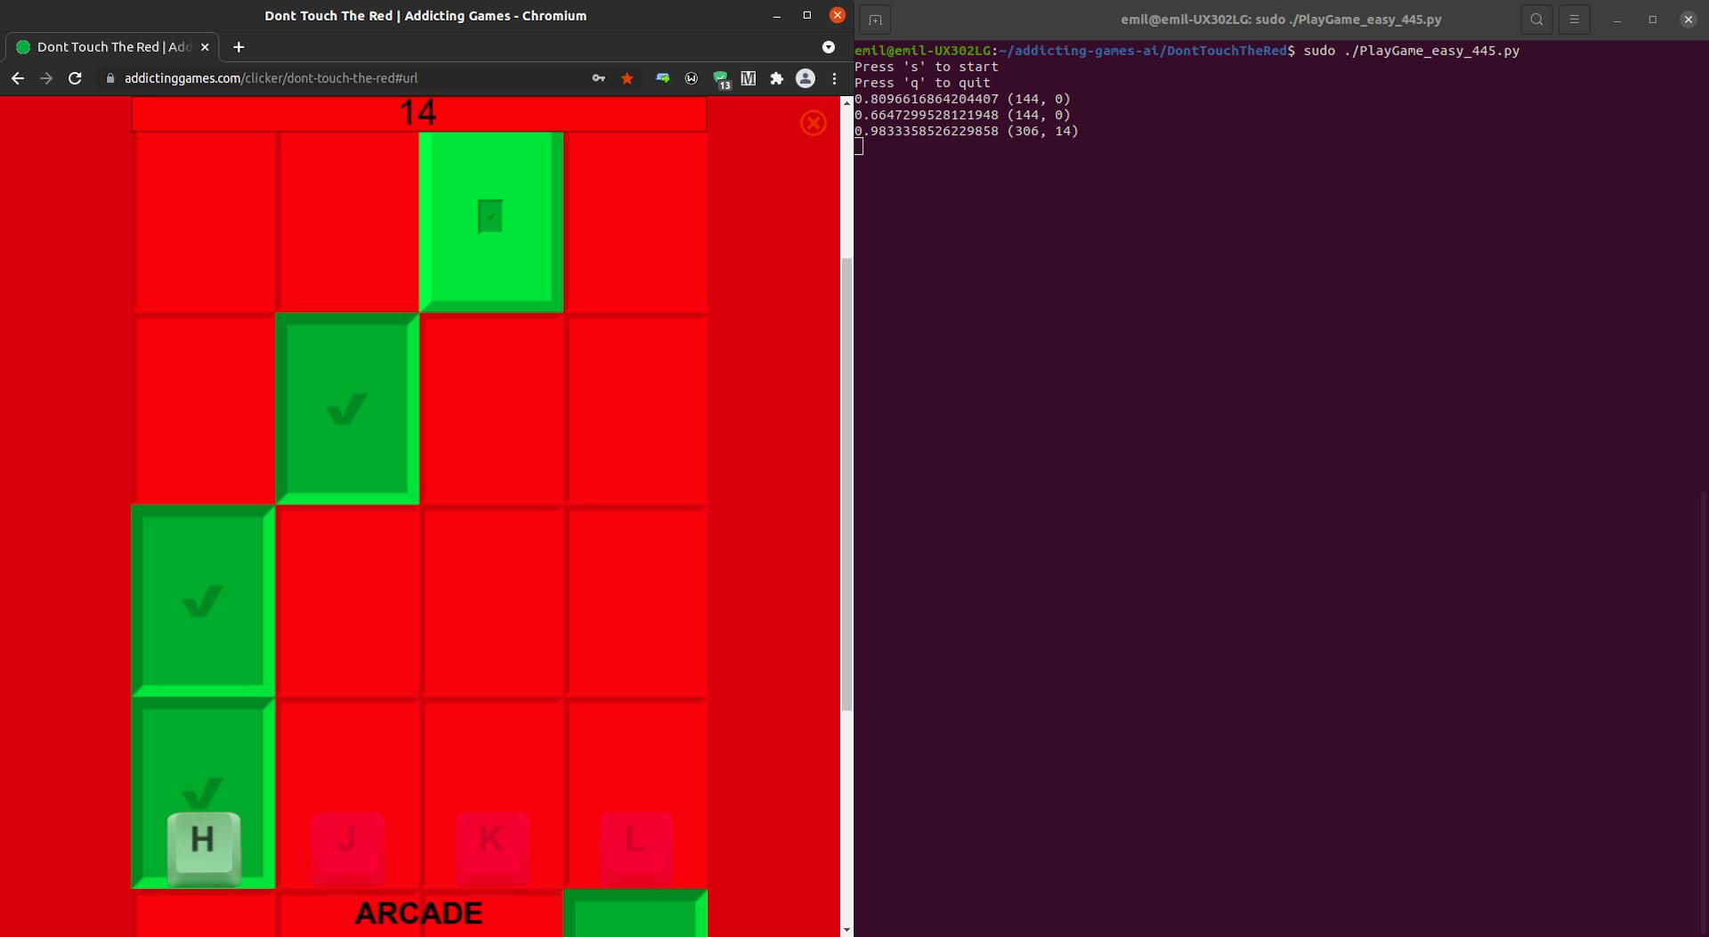Open the terminal hamburger menu

1575,18
